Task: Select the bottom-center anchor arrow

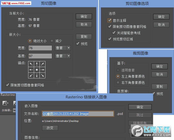Action: point(37,75)
